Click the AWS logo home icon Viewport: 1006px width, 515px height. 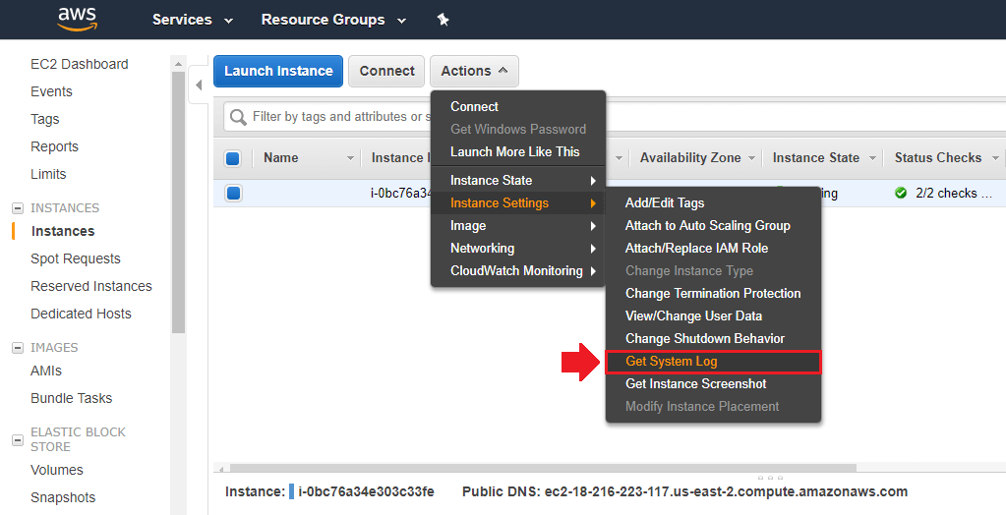tap(77, 20)
